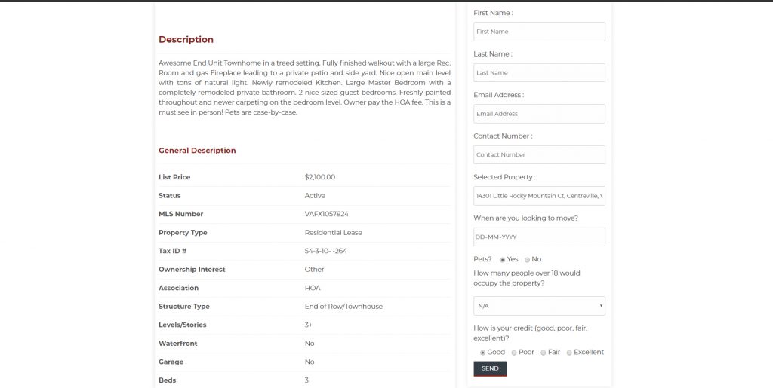
Task: Choose No for Pets
Action: [528, 259]
